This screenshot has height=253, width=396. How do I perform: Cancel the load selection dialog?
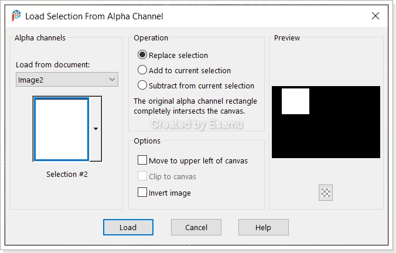coord(196,227)
